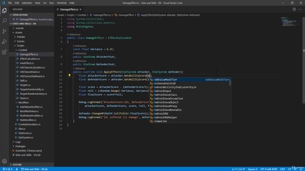Open the Selection menu

[27, 3]
